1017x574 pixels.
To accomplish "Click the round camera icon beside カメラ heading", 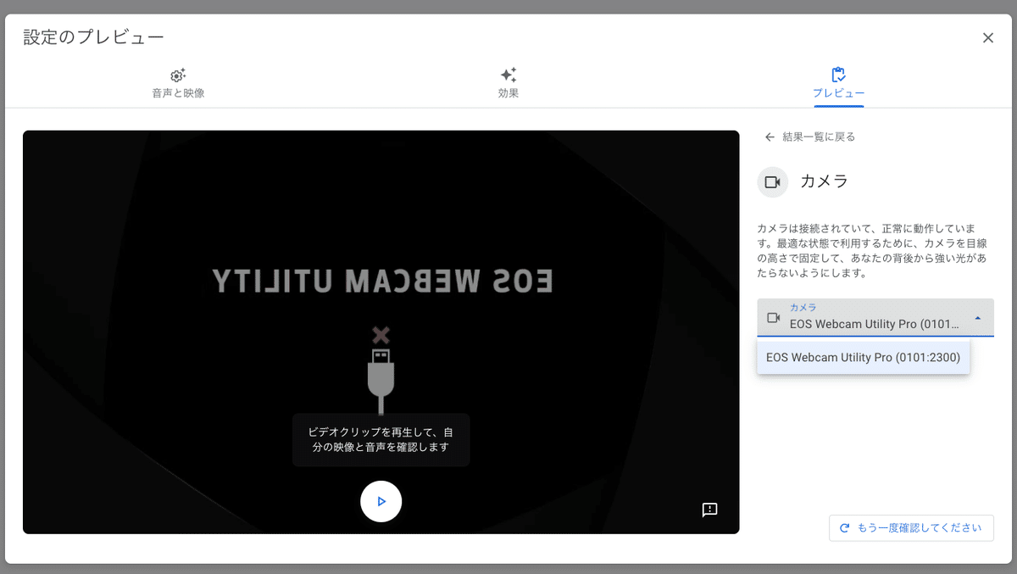I will point(772,182).
